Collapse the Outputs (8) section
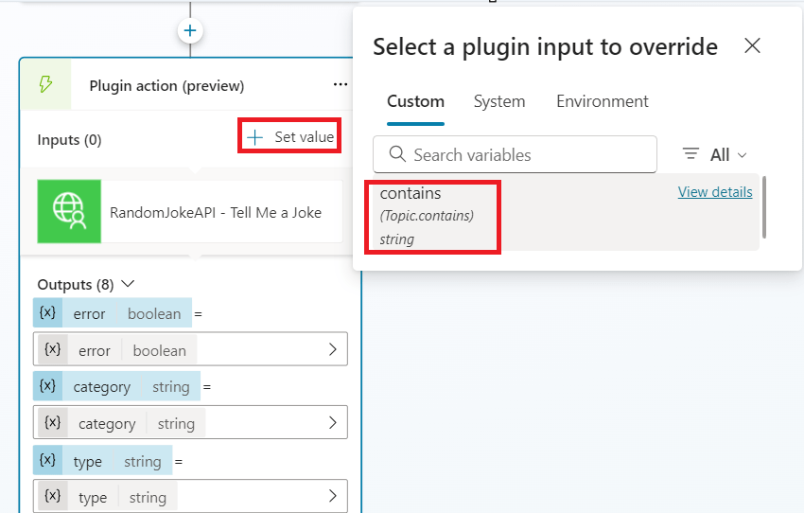The height and width of the screenshot is (513, 804). pos(129,284)
